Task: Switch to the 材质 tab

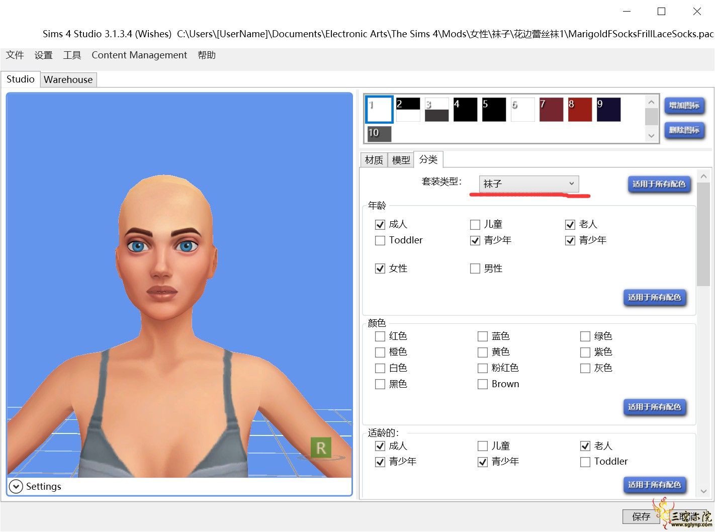Action: click(x=374, y=160)
